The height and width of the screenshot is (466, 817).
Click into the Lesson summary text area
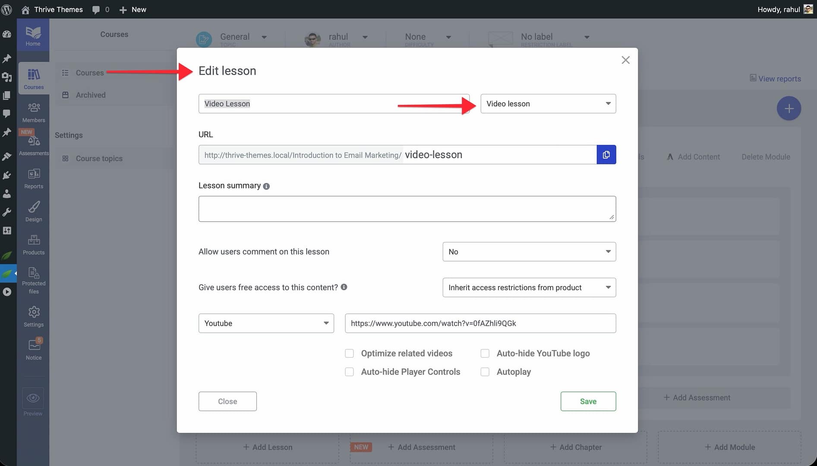[407, 209]
